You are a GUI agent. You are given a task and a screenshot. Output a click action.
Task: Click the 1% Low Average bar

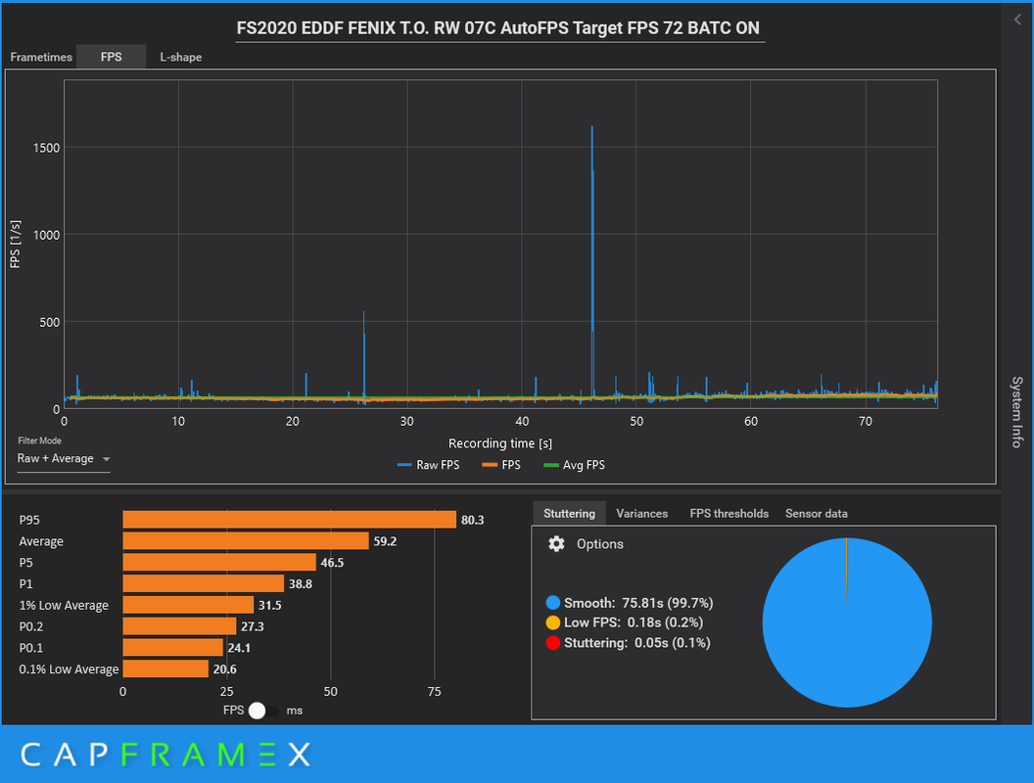pos(189,605)
